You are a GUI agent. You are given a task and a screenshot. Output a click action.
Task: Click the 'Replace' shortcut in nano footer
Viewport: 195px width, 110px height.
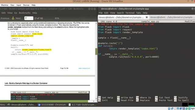click(x=143, y=100)
